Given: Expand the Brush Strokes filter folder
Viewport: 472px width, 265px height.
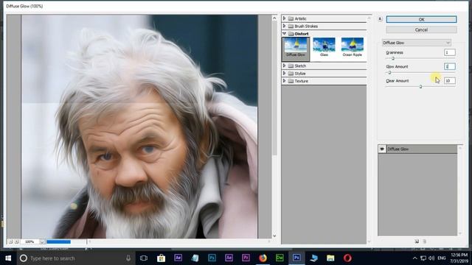Looking at the screenshot, I should click(x=284, y=26).
